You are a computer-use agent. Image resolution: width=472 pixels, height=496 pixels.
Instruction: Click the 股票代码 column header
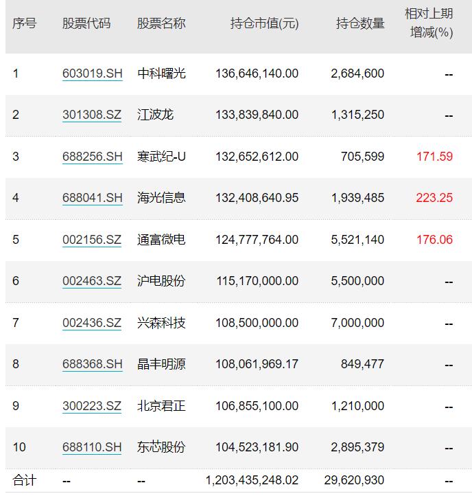click(x=86, y=23)
